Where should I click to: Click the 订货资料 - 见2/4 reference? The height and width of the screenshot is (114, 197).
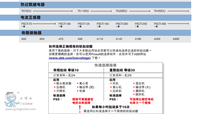[x=64, y=75]
